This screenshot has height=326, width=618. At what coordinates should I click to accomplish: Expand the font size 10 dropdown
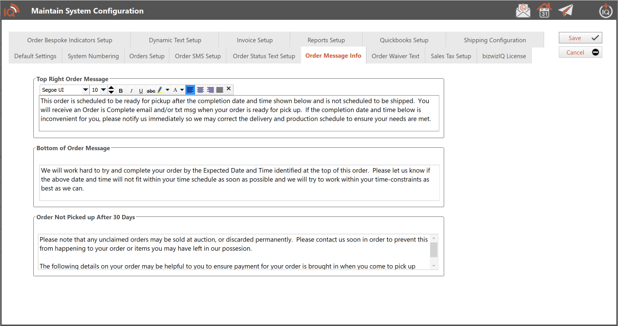103,90
